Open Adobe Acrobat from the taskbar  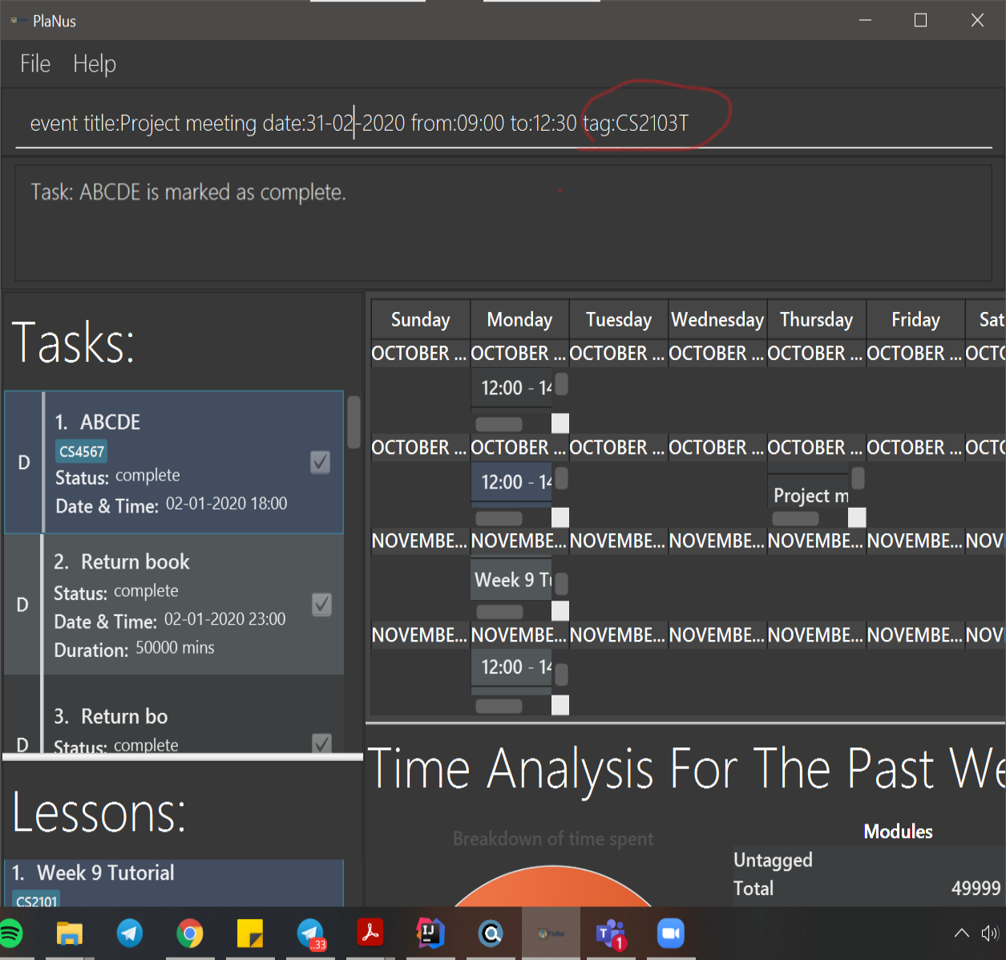tap(370, 934)
